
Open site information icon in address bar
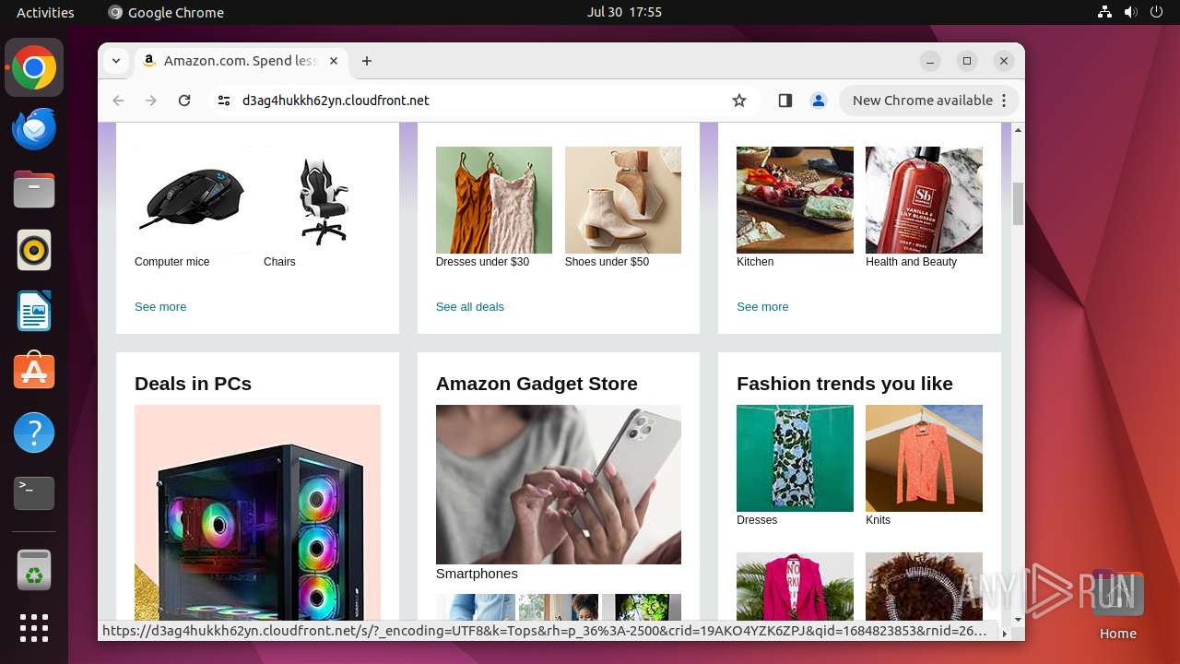point(223,101)
